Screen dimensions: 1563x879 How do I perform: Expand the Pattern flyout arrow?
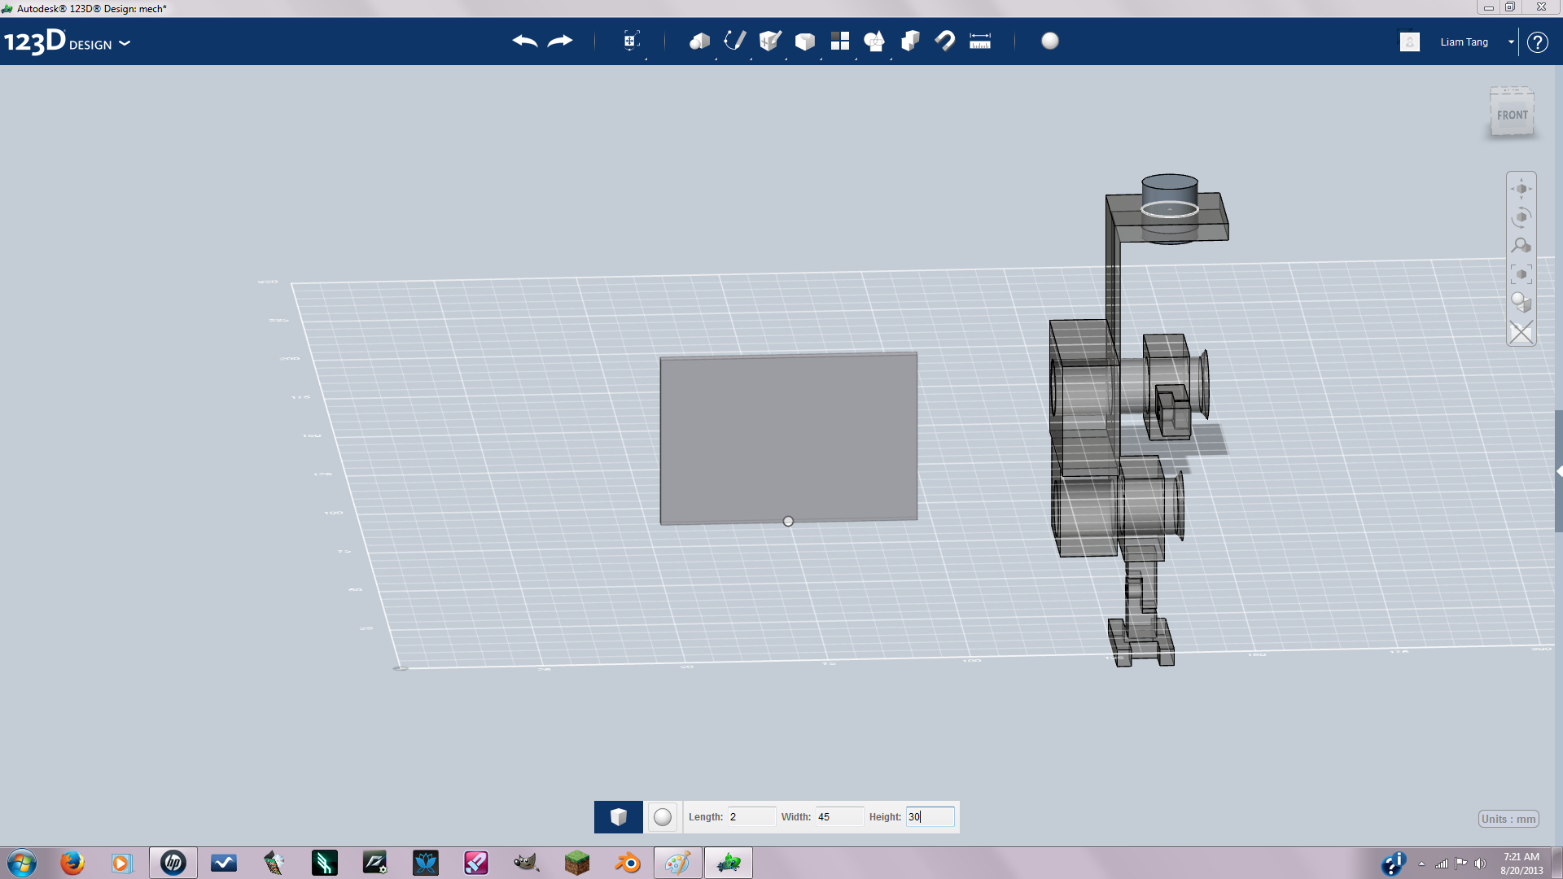pyautogui.click(x=856, y=59)
